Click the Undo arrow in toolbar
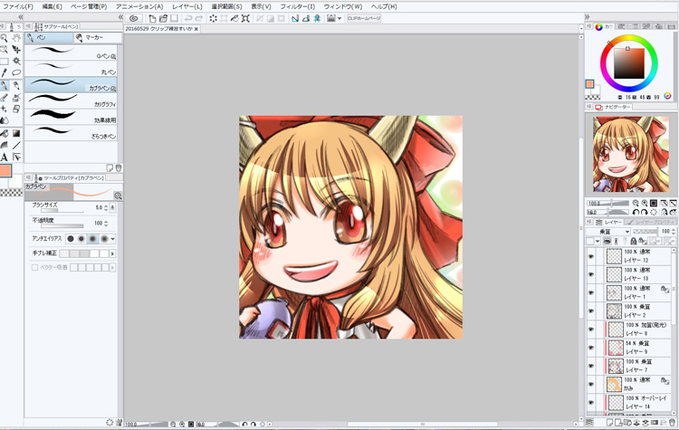Screen dimensions: 679x430 point(188,18)
